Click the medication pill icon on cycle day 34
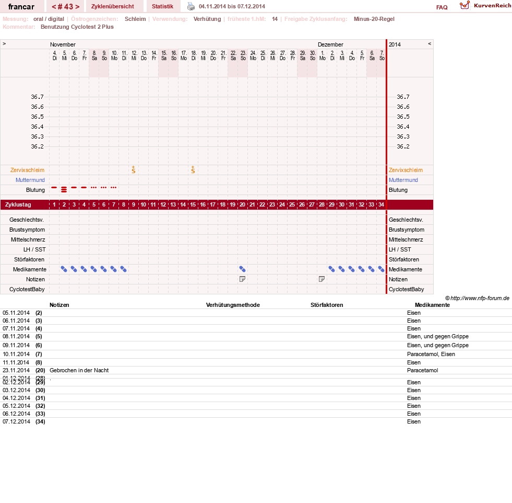Screen dimensions: 512x503 click(381, 269)
